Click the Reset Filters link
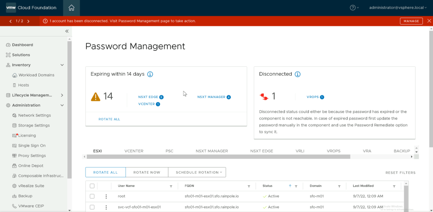Screen dimensions: 433x212 tap(400, 173)
